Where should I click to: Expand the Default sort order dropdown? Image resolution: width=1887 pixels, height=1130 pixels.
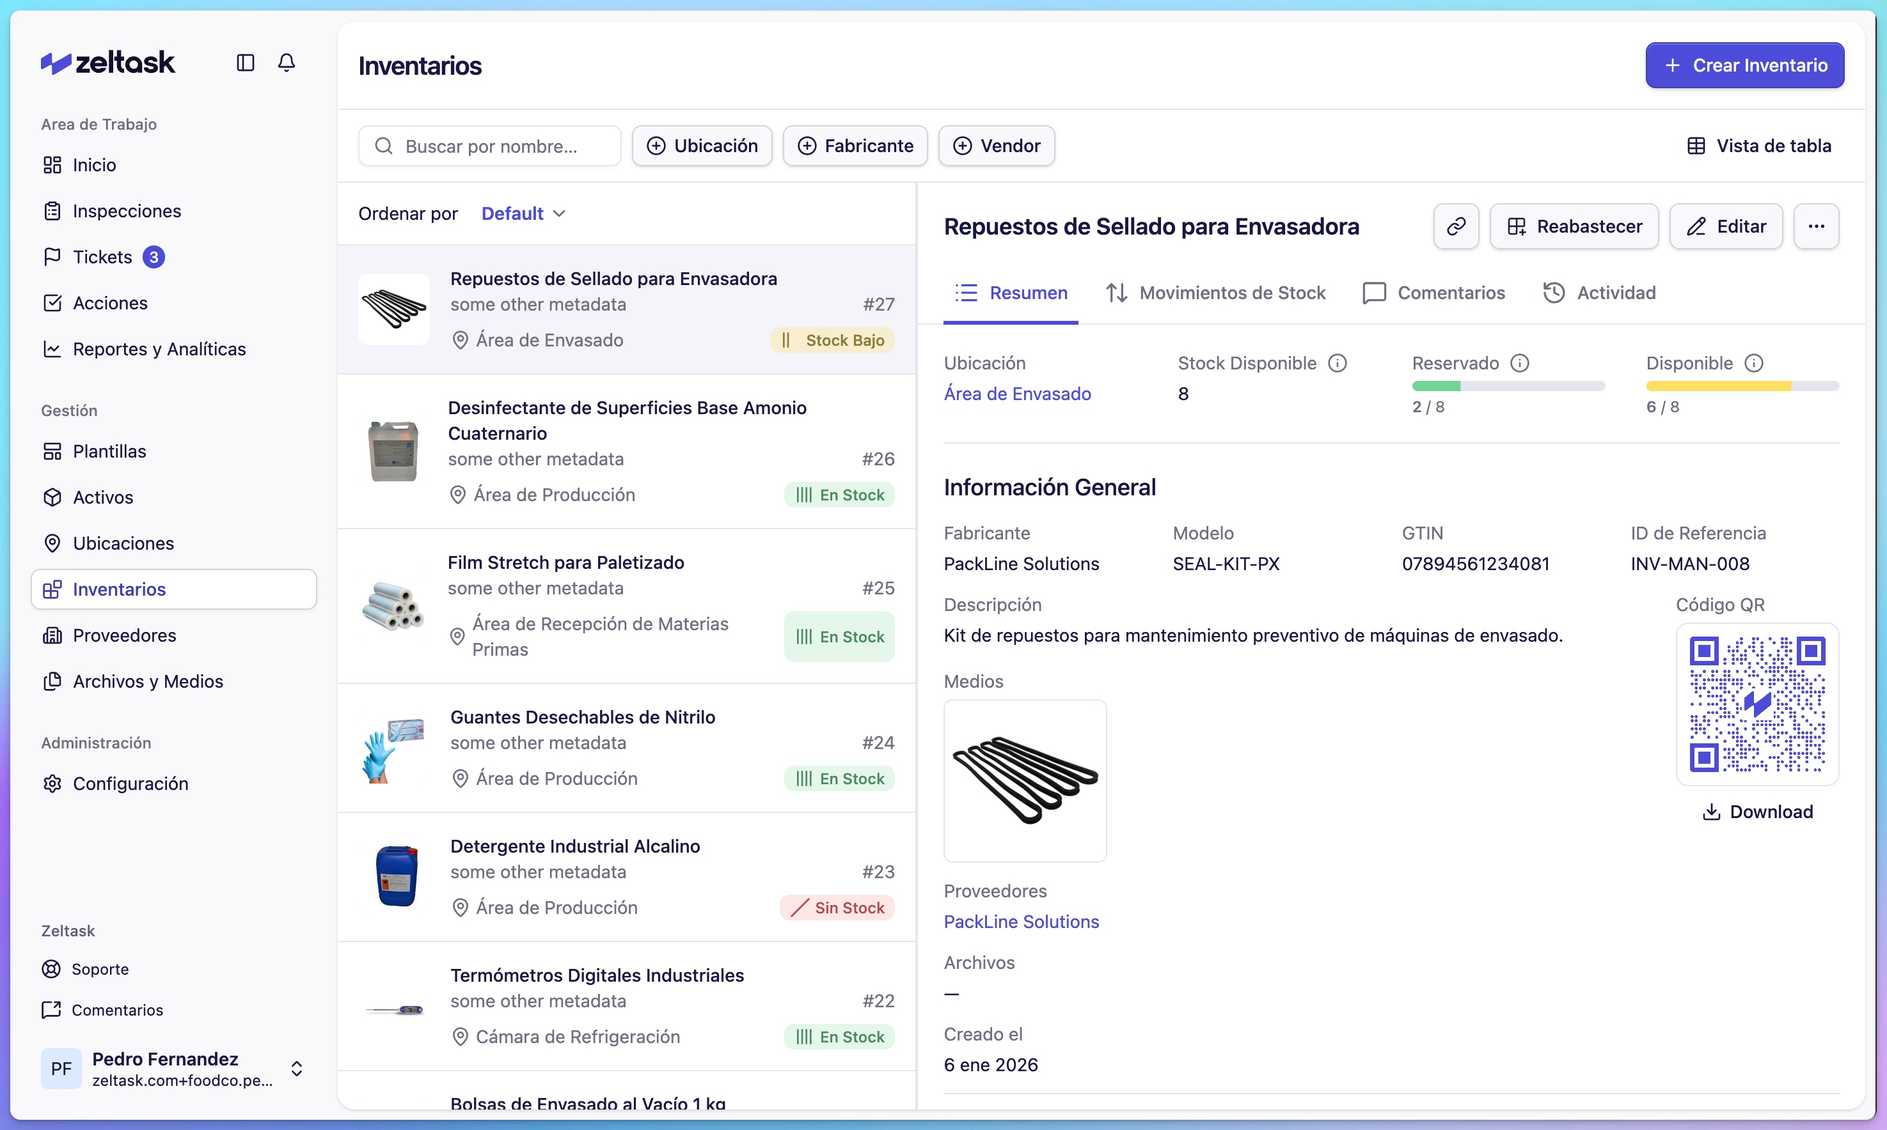[x=524, y=214]
